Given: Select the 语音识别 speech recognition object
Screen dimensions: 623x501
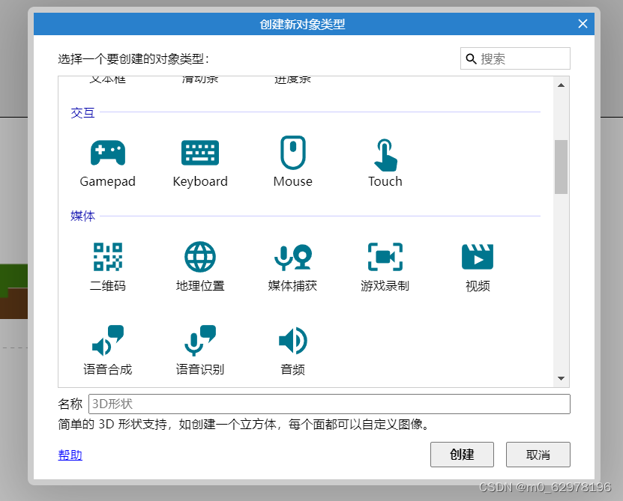Looking at the screenshot, I should click(199, 347).
